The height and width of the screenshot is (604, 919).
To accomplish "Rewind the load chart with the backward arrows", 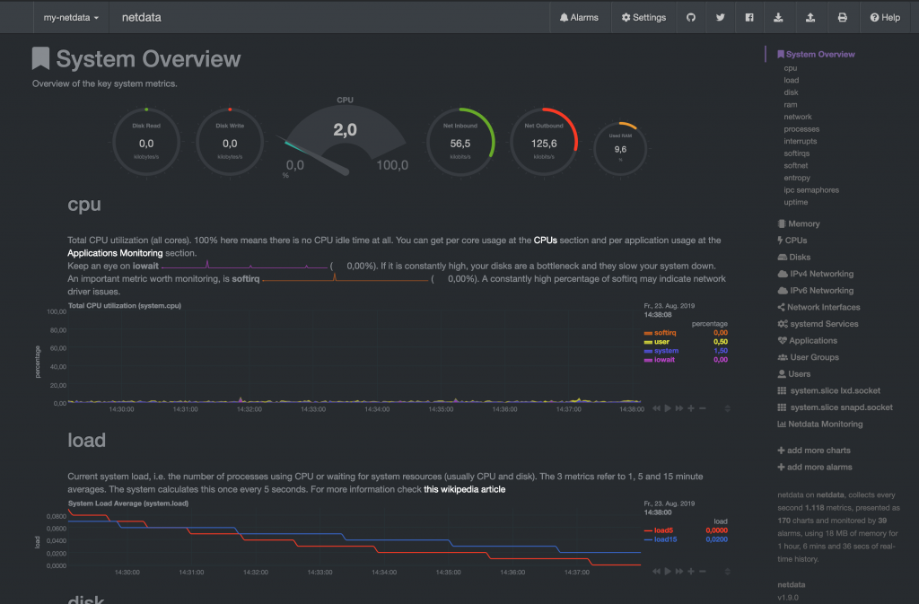I will (x=656, y=571).
